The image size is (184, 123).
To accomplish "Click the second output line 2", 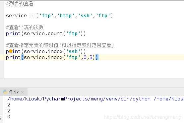I will (9, 111).
